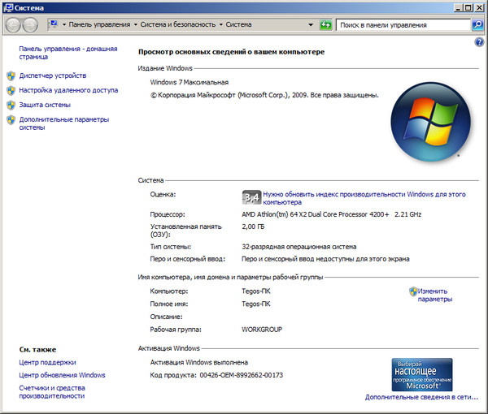Click Нужно обновить индекс производительности Windows link
The height and width of the screenshot is (414, 488).
364,198
